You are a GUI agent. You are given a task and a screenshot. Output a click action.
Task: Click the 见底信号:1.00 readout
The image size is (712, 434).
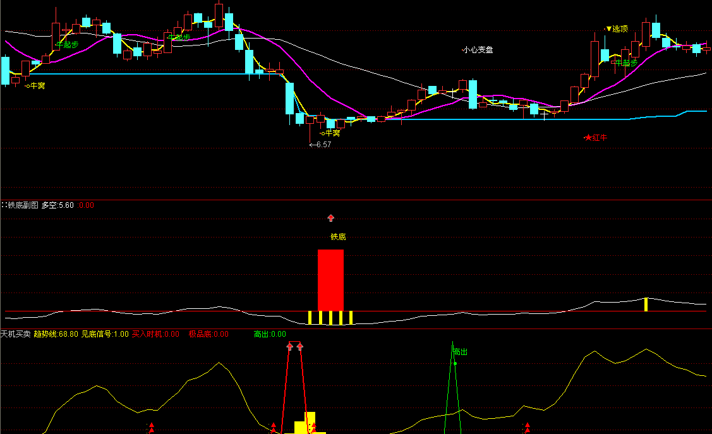tap(105, 334)
